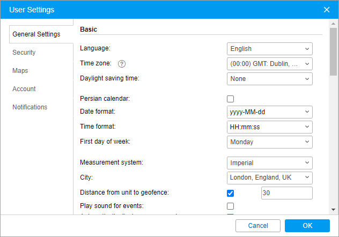Image resolution: width=339 pixels, height=237 pixels.
Task: Expand the City dropdown
Action: tap(269, 177)
